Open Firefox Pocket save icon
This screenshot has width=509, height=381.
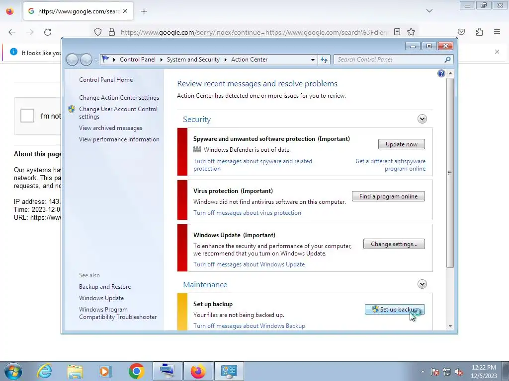[461, 32]
